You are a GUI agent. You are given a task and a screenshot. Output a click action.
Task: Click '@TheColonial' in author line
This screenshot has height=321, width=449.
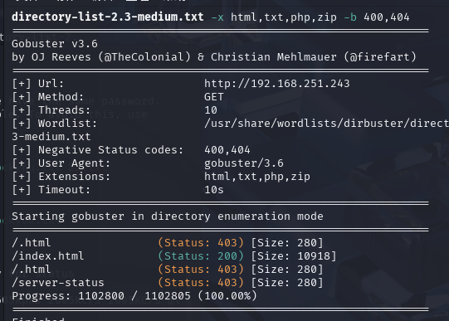click(144, 57)
